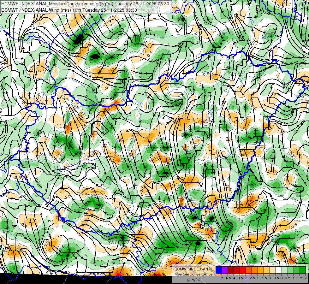Click 'ECMWF-INDEX-ANAL' label in the legend box
The image size is (309, 284).
193,269
